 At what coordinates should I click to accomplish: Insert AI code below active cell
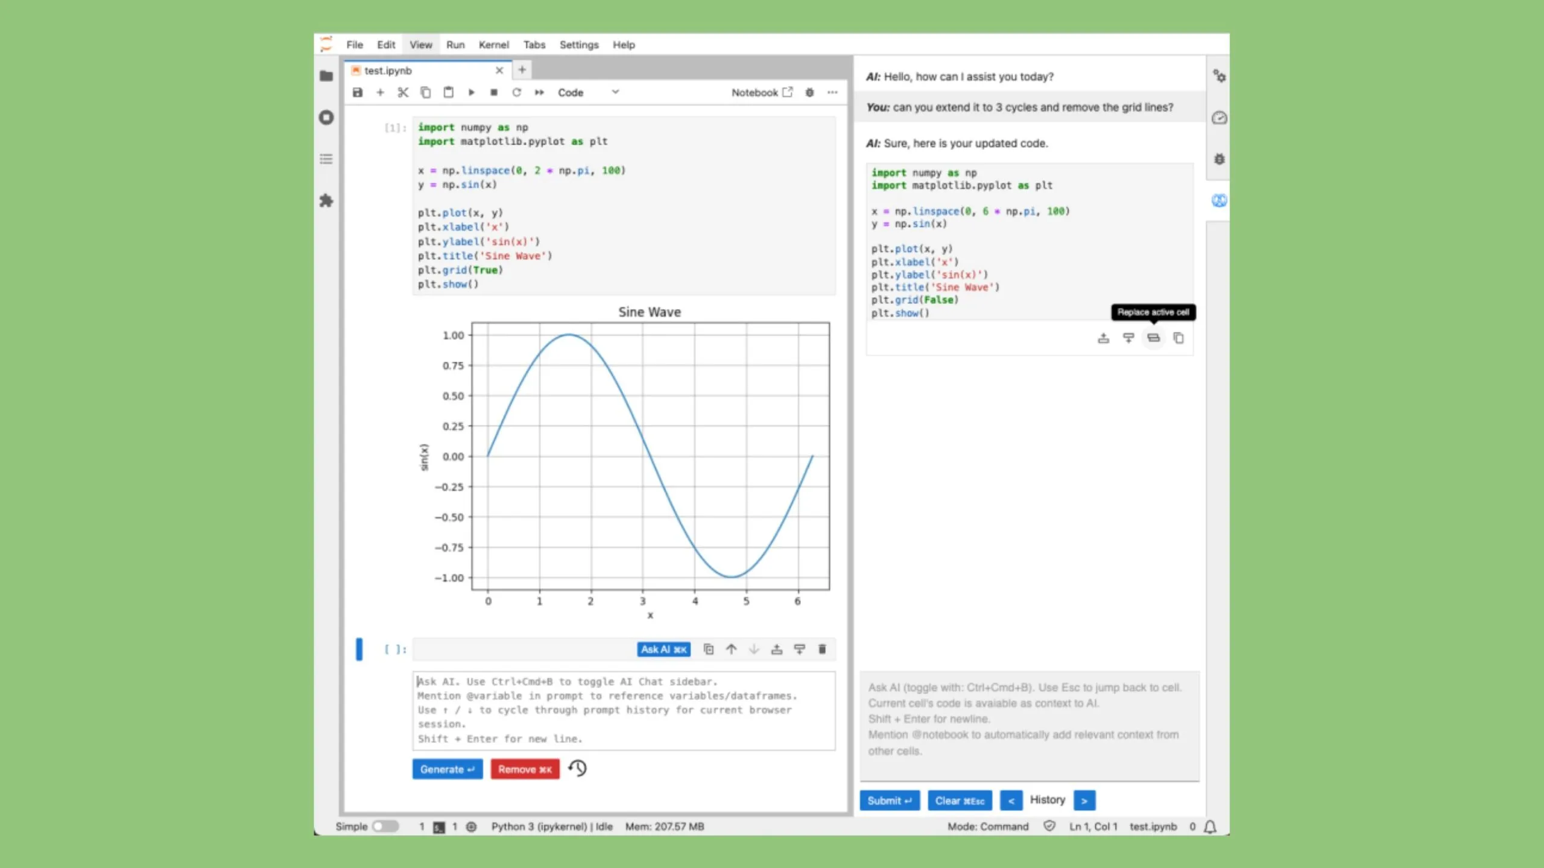[1128, 338]
